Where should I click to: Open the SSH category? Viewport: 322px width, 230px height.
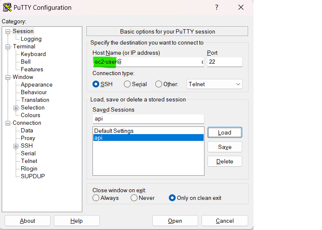coord(27,146)
